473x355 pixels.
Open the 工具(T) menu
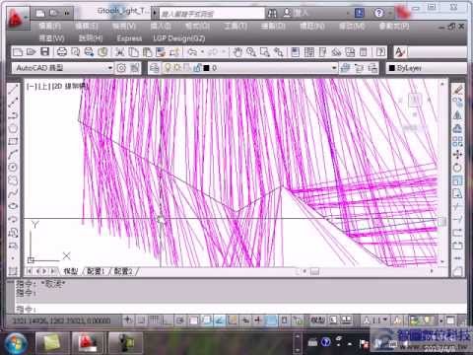point(236,26)
